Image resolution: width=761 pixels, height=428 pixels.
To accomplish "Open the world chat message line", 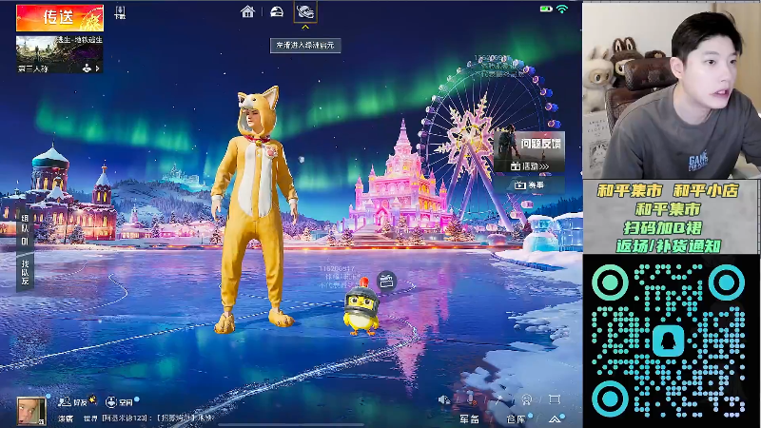I will click(x=148, y=418).
